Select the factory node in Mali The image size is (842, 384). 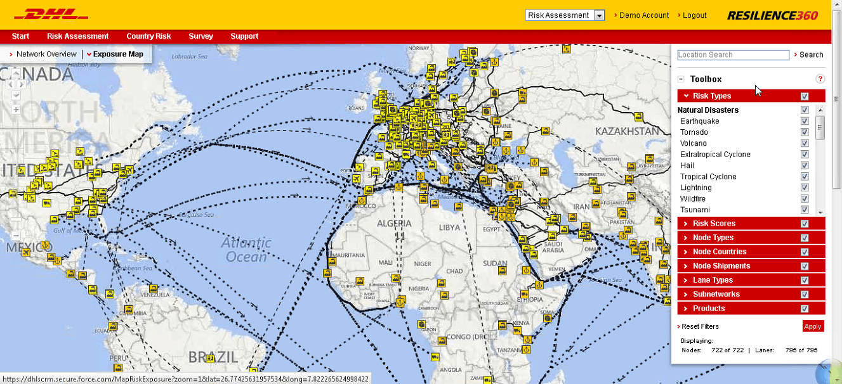360,281
